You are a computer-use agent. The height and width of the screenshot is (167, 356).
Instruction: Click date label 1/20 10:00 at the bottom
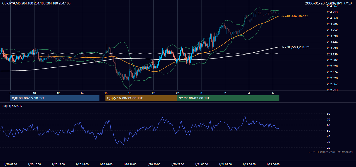[35, 164]
